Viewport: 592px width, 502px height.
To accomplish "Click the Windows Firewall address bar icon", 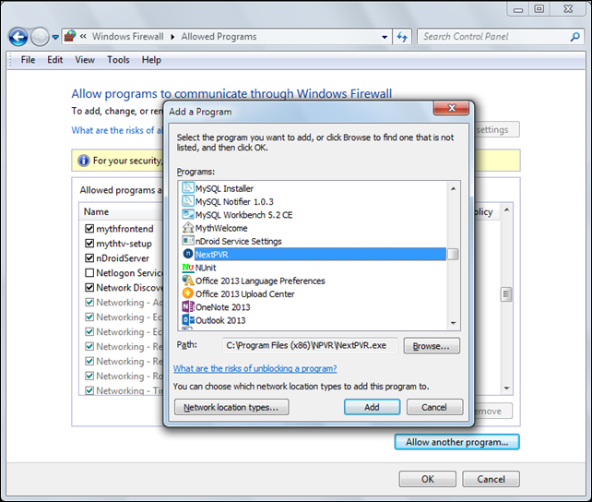I will (70, 36).
